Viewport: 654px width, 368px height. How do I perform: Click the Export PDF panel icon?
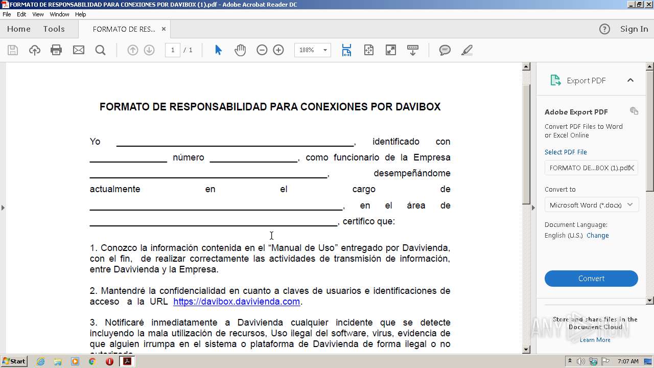tap(555, 80)
